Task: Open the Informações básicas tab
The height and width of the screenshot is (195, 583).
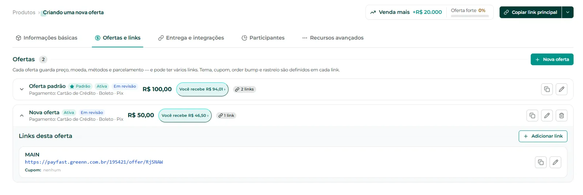Action: (47, 38)
